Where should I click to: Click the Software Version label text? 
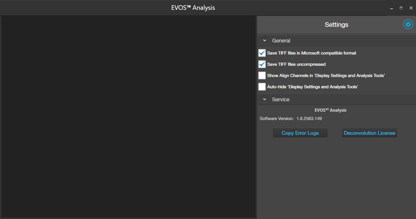276,119
